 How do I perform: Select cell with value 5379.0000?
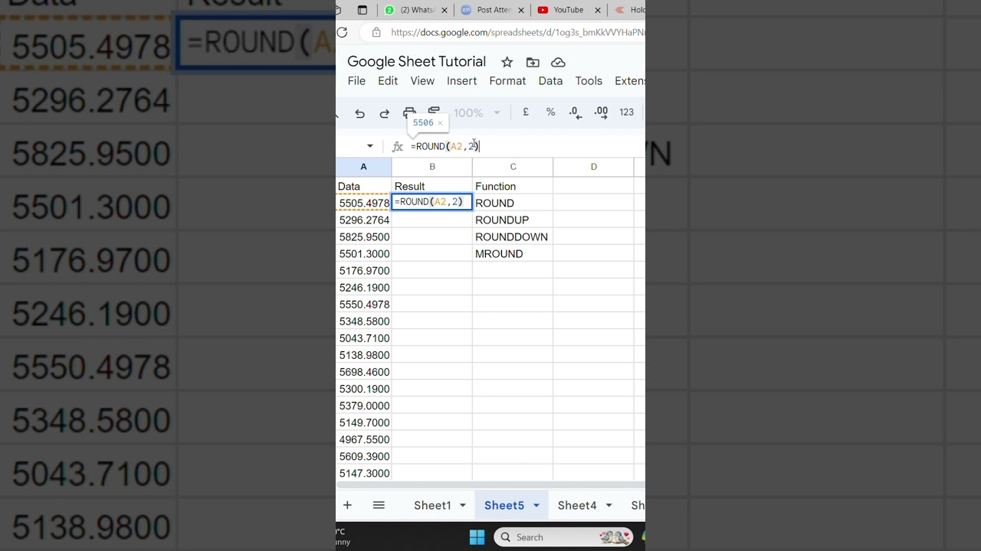click(364, 406)
